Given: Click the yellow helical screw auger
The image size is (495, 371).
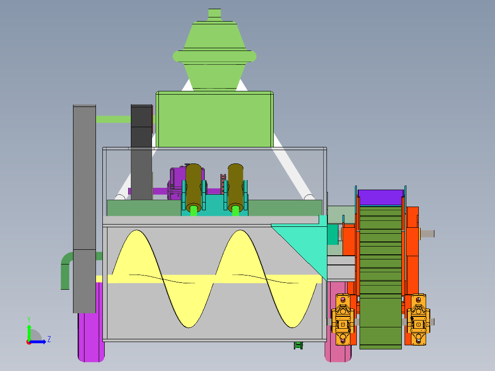Looking at the screenshot, I should point(215,279).
